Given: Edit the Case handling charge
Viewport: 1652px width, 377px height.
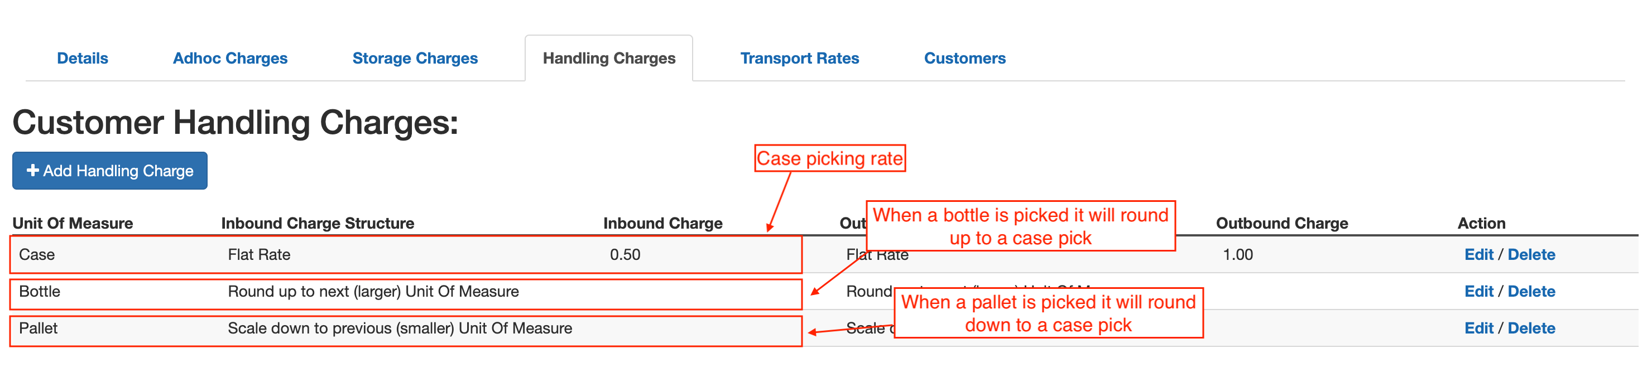Looking at the screenshot, I should [x=1480, y=254].
